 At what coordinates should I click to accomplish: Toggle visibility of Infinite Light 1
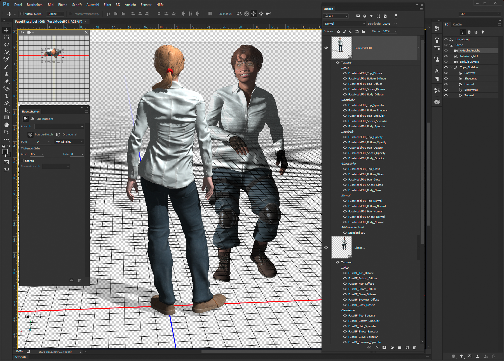tap(446, 56)
